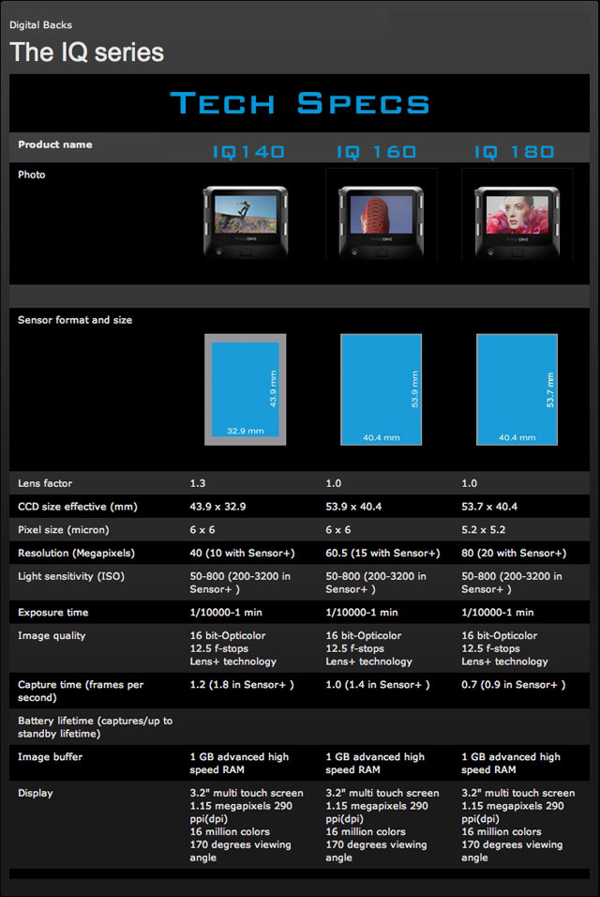Click "The IQ series" page heading
Viewport: 600px width, 897px height.
click(87, 53)
